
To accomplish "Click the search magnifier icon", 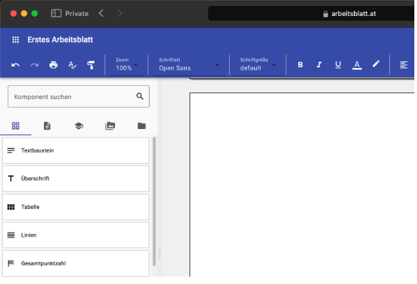I will click(x=140, y=96).
